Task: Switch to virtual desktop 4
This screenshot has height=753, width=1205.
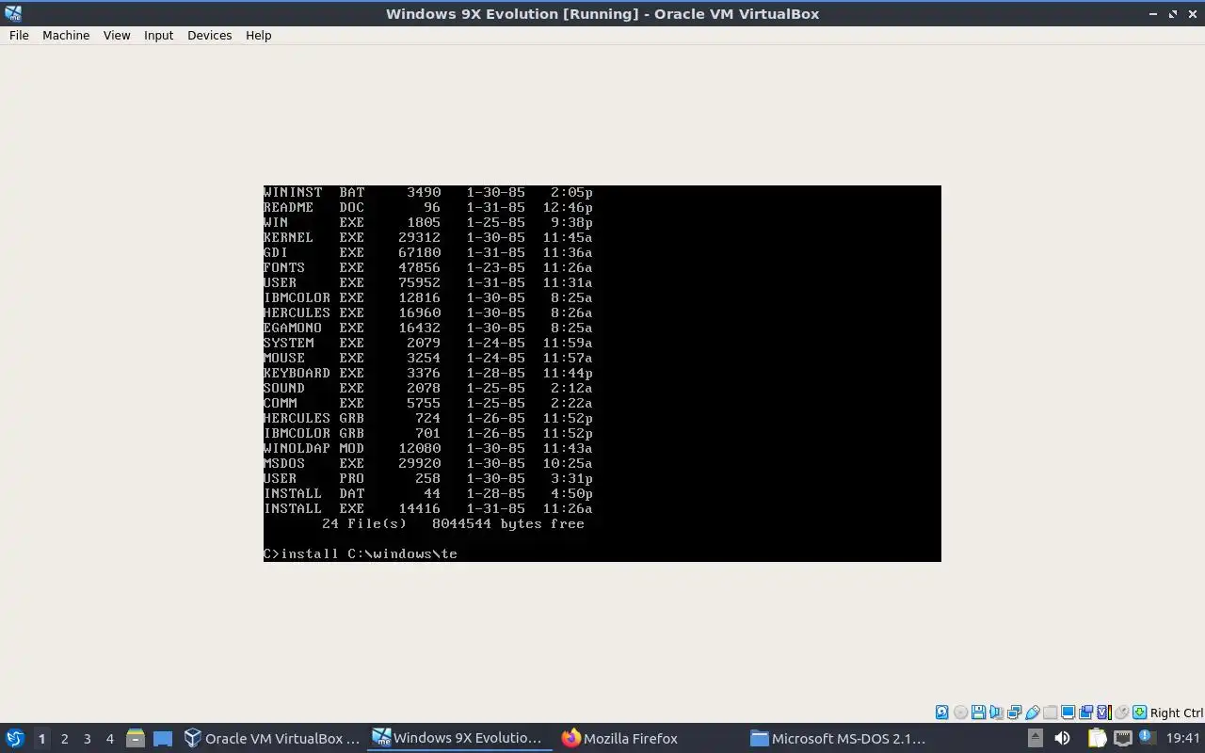Action: (x=109, y=739)
